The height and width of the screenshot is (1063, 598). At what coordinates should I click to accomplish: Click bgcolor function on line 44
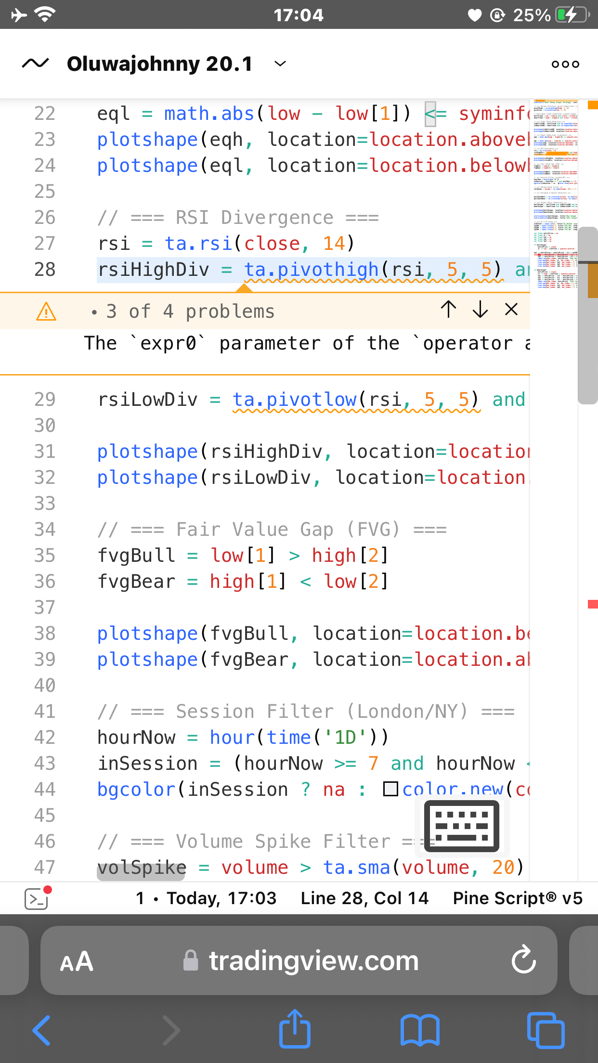pyautogui.click(x=136, y=790)
